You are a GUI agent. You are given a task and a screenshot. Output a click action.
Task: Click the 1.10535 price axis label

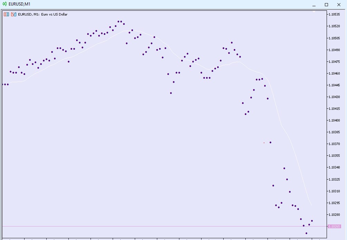[x=334, y=15]
